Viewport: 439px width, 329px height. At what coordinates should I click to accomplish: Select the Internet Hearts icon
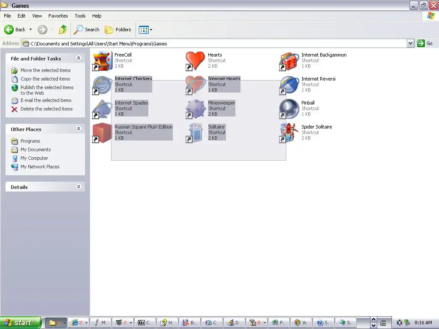click(195, 85)
